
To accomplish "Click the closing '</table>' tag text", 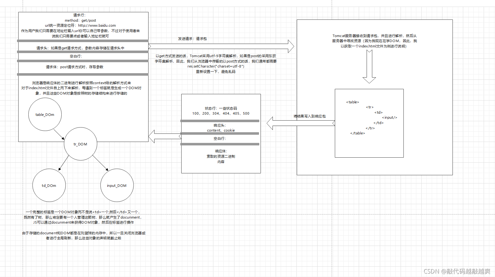I will [x=358, y=133].
